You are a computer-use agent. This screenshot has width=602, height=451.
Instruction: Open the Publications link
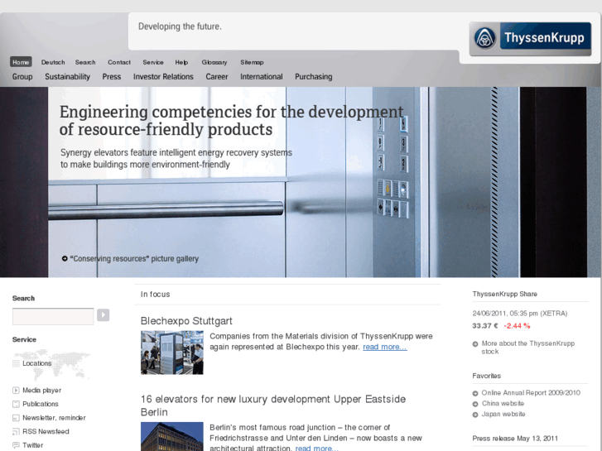(41, 404)
